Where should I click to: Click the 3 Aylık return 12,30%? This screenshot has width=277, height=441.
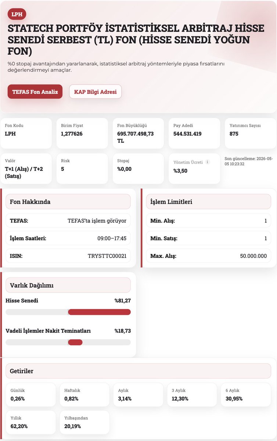coord(180,398)
